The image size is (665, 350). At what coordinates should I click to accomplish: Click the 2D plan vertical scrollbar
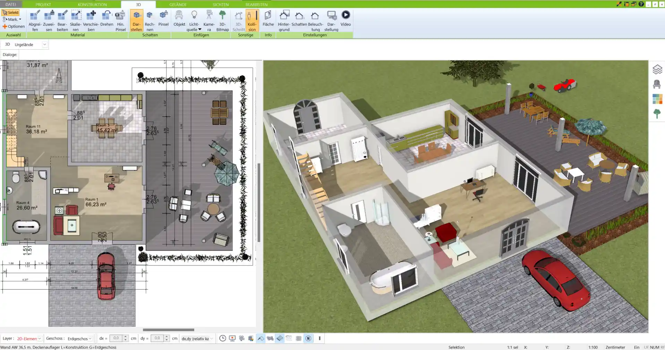(x=259, y=202)
